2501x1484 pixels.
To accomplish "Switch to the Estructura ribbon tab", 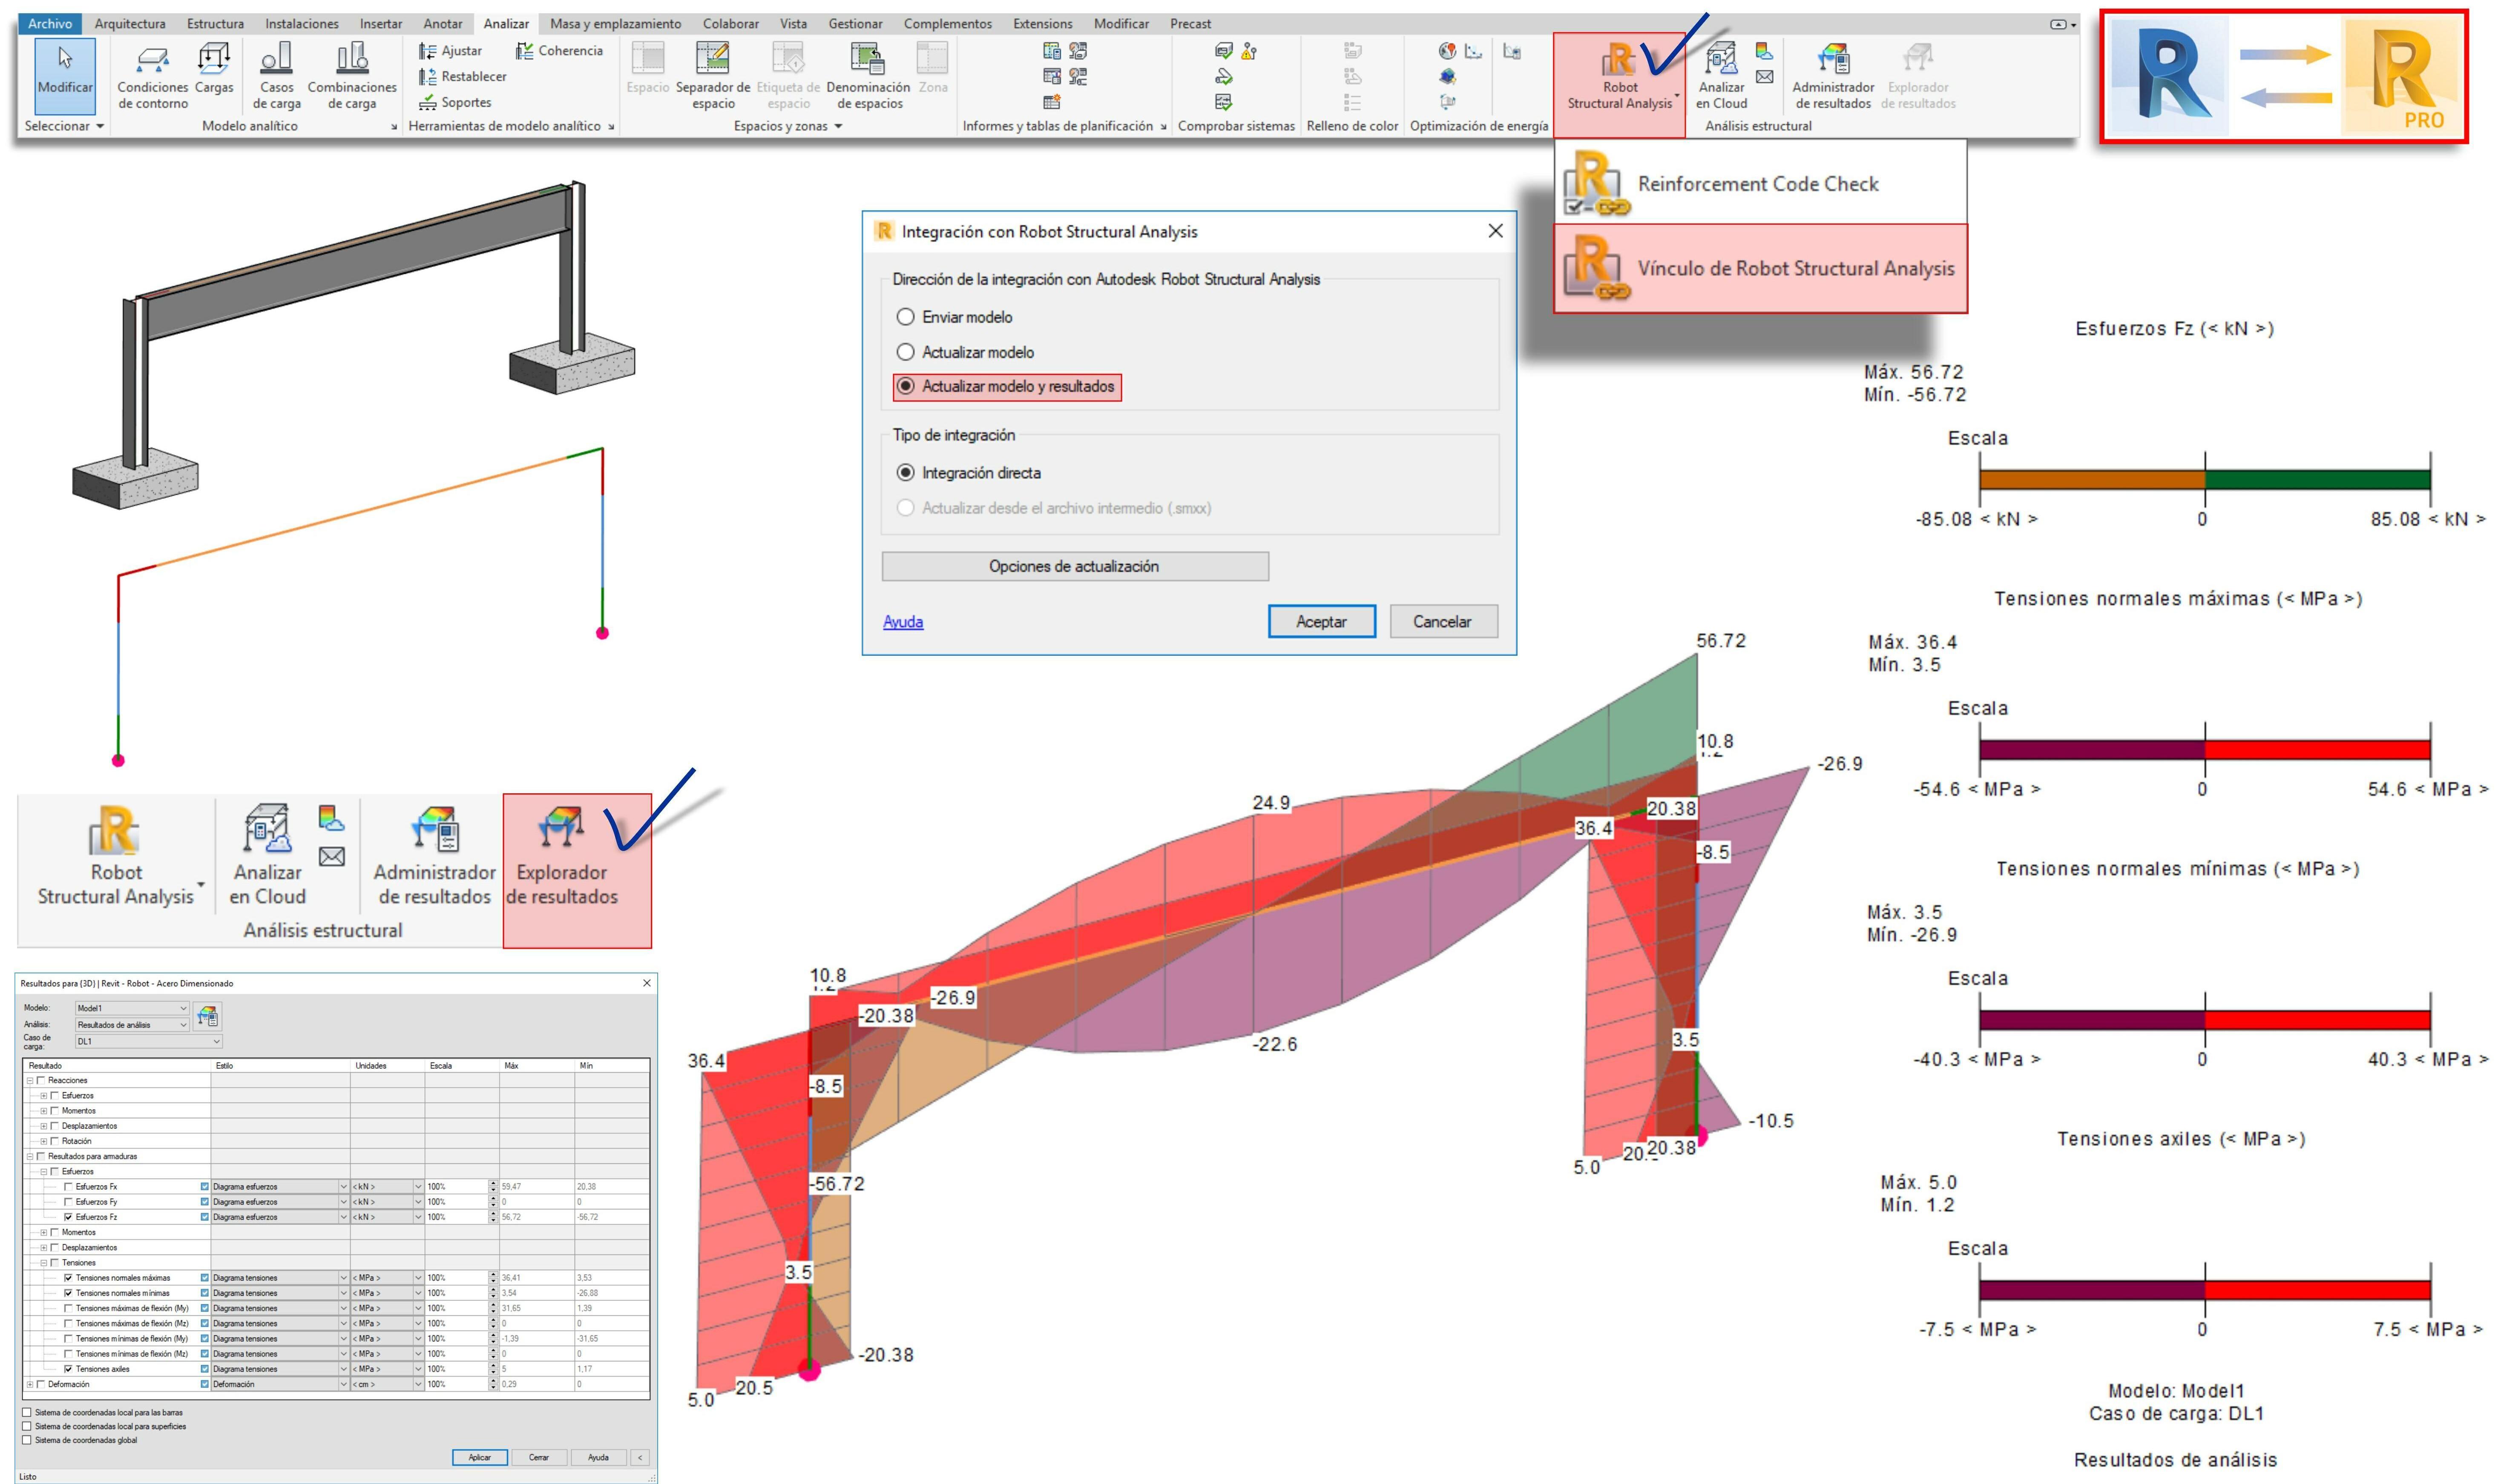I will pos(215,23).
